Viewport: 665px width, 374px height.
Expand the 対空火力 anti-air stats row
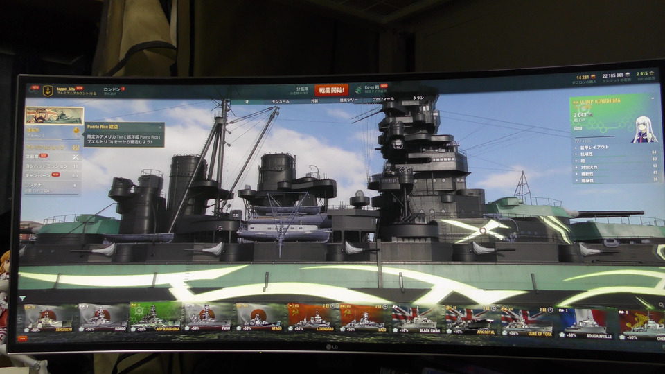(615, 167)
